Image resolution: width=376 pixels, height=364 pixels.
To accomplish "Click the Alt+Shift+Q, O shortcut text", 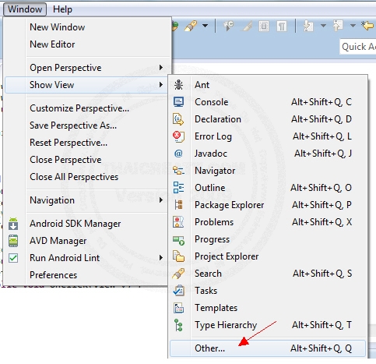I will [x=321, y=188].
